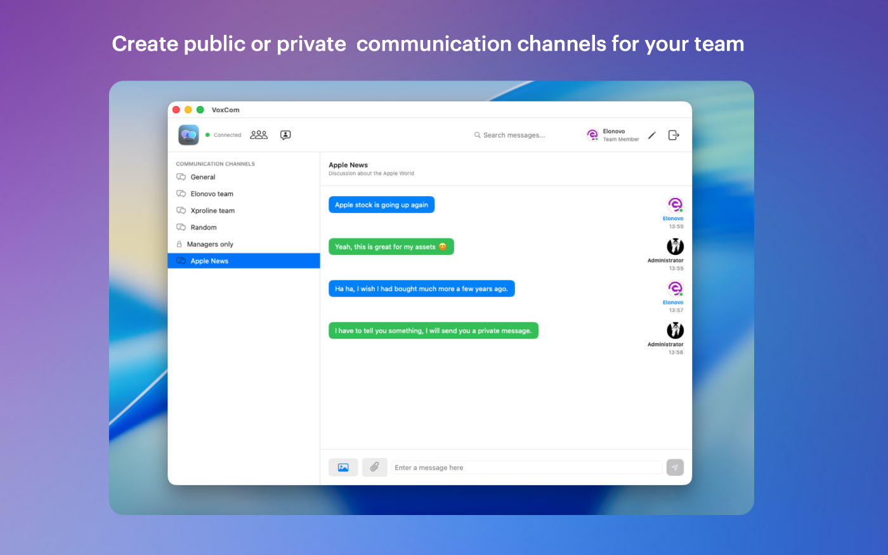Select the Elonovo team channel

pyautogui.click(x=212, y=194)
